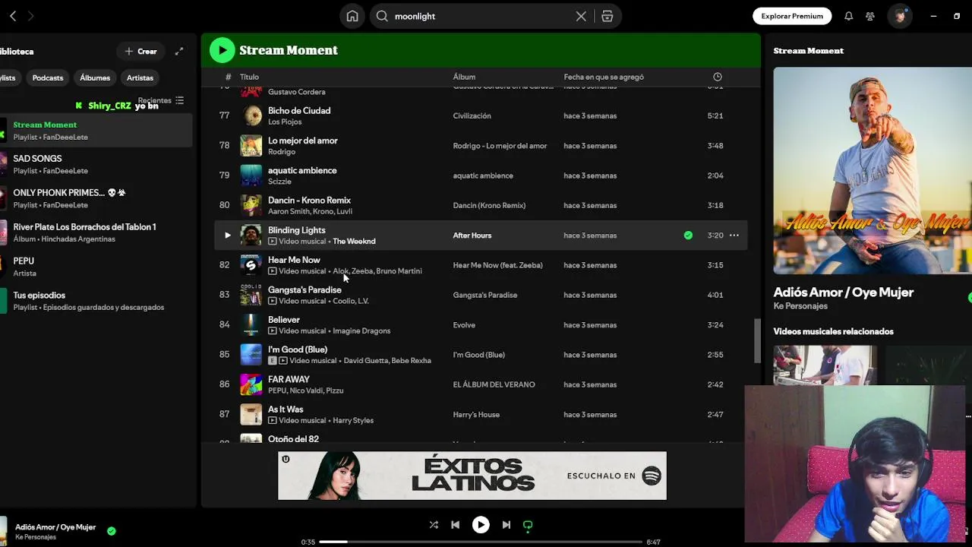Open more options for Blinding Lights
The height and width of the screenshot is (547, 972).
pyautogui.click(x=734, y=236)
